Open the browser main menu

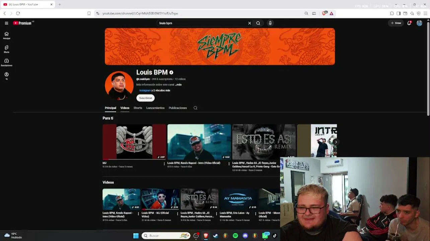tap(426, 13)
